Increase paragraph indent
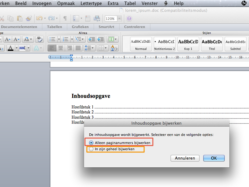The height and width of the screenshot is (187, 249). (x=101, y=39)
